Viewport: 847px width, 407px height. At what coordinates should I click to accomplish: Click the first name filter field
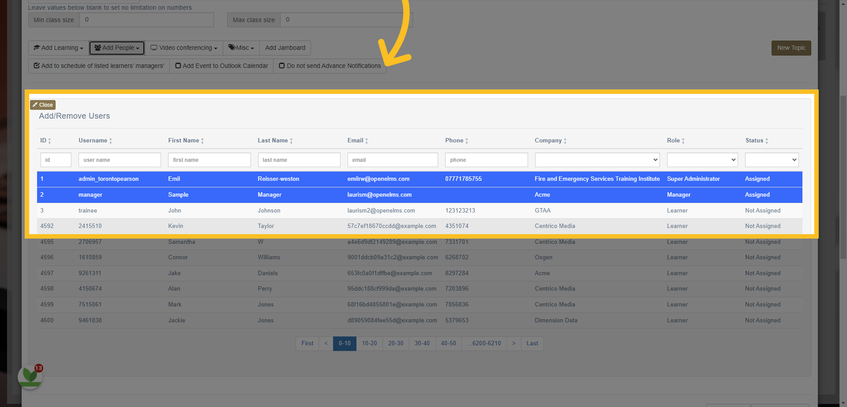pyautogui.click(x=210, y=160)
